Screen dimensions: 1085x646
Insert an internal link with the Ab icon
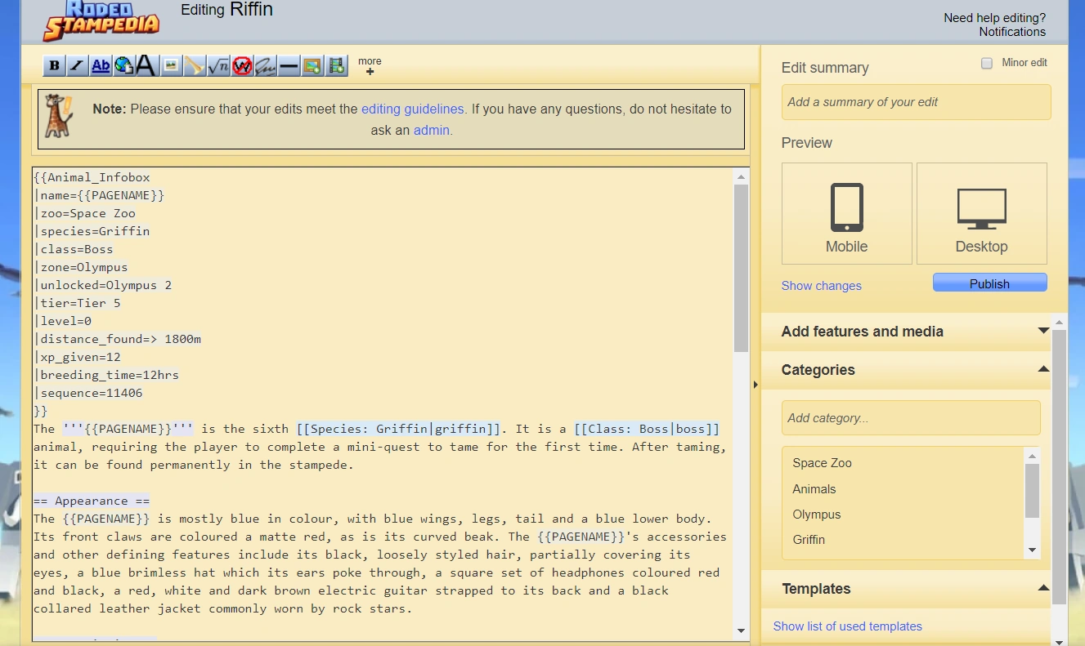coord(101,66)
